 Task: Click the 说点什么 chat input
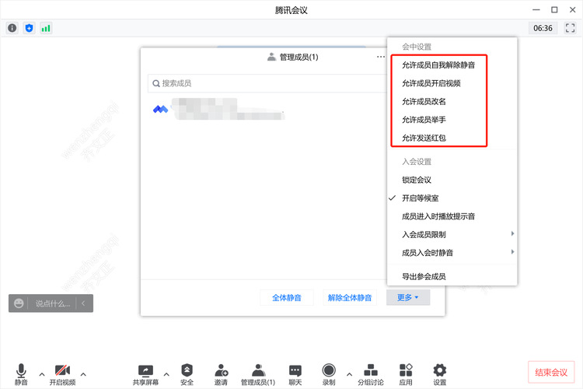tap(52, 303)
